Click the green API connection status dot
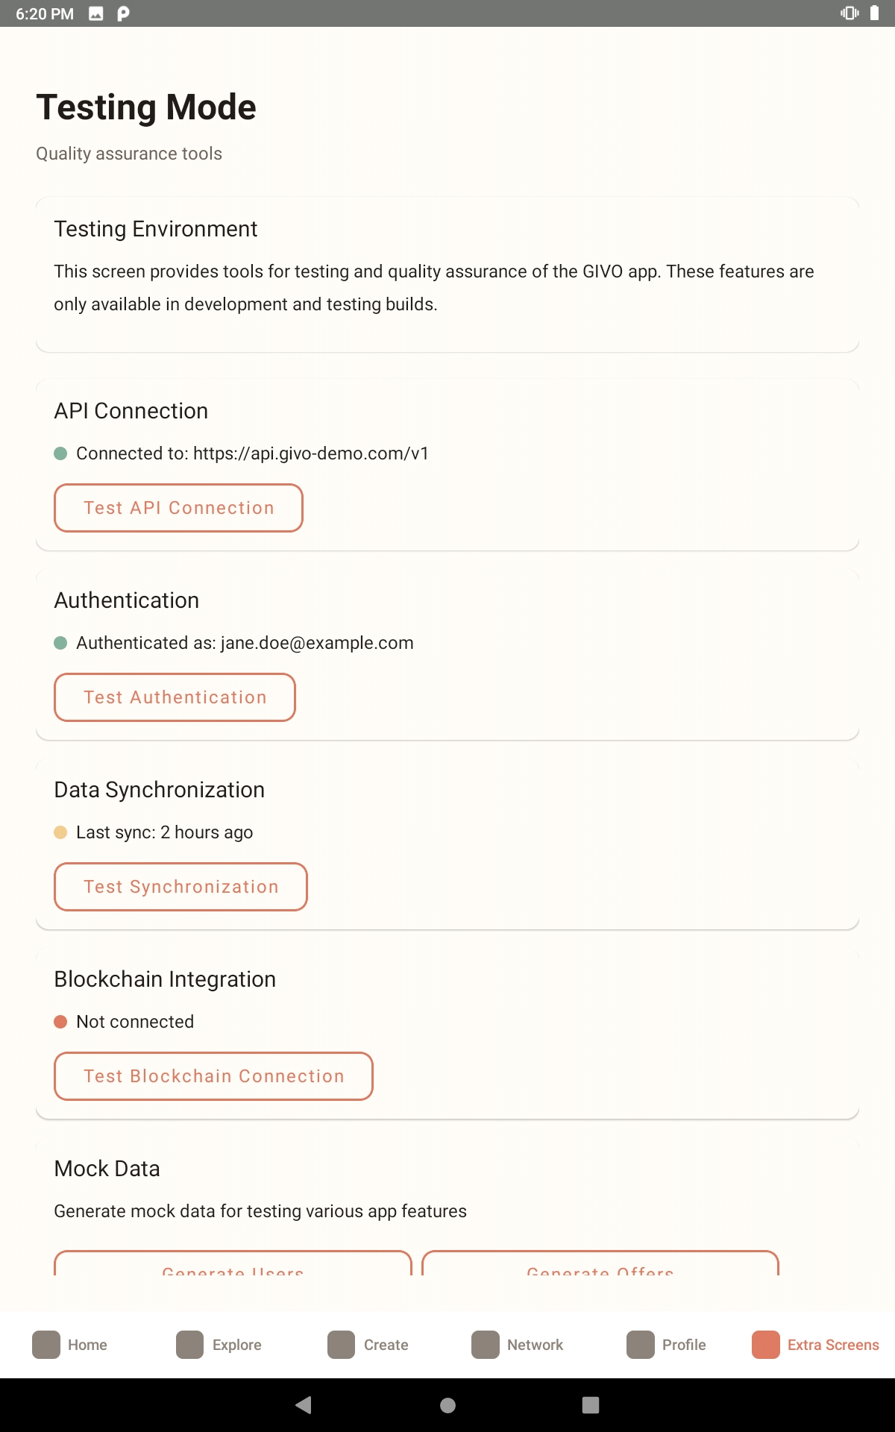 coord(61,453)
